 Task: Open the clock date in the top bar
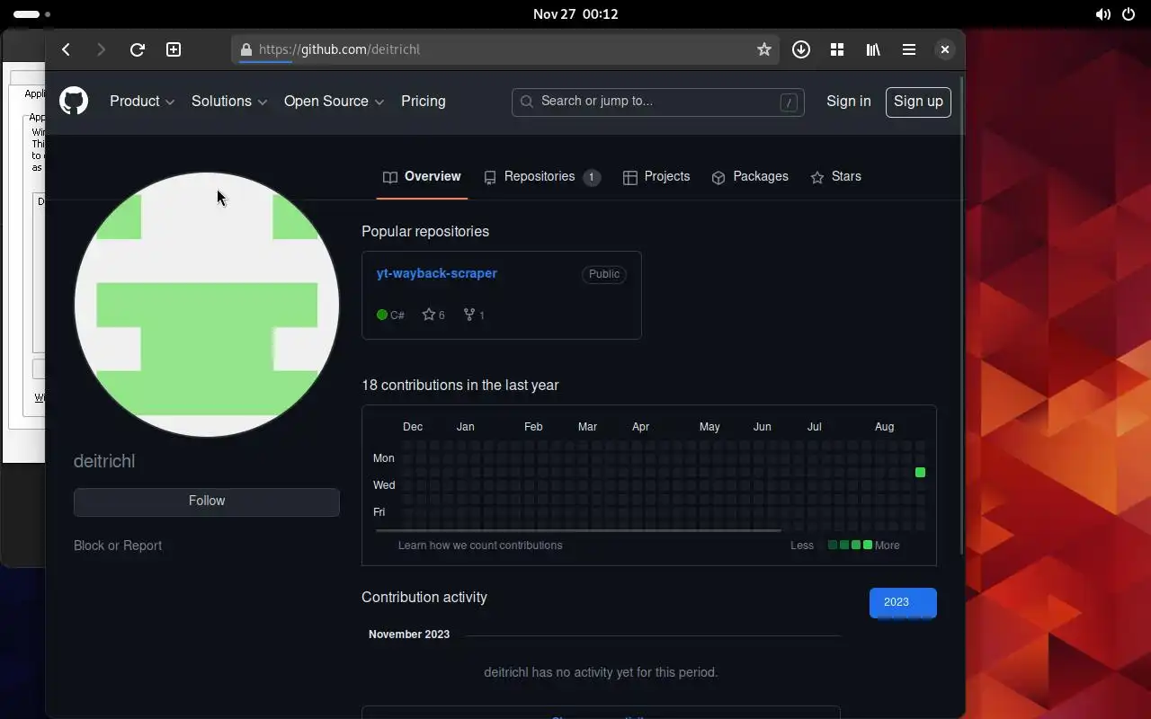pyautogui.click(x=575, y=14)
